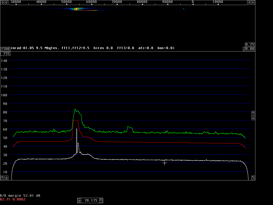Click the up-arrow on the spectrum's right edge
Image resolution: width=273 pixels, height=205 pixels.
click(x=253, y=113)
